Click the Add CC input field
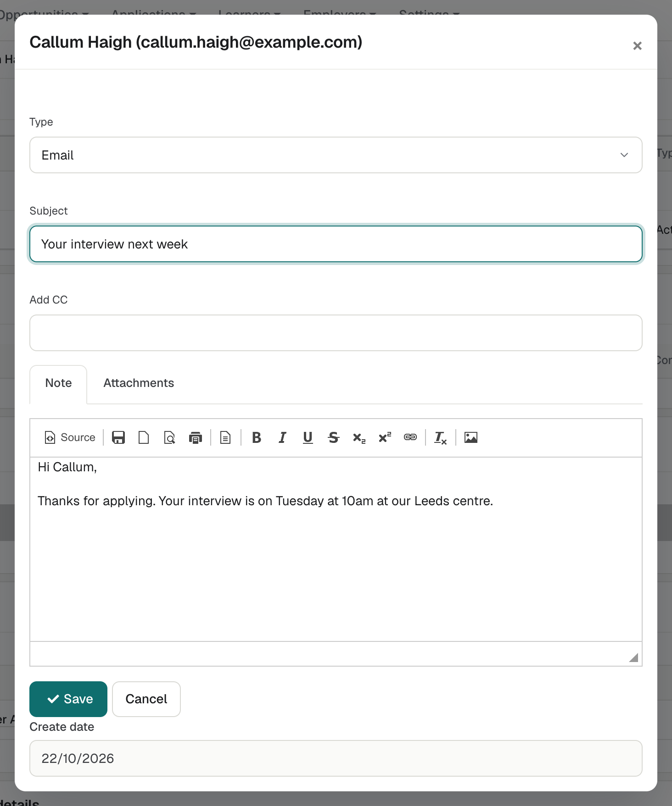The height and width of the screenshot is (806, 672). pyautogui.click(x=336, y=333)
